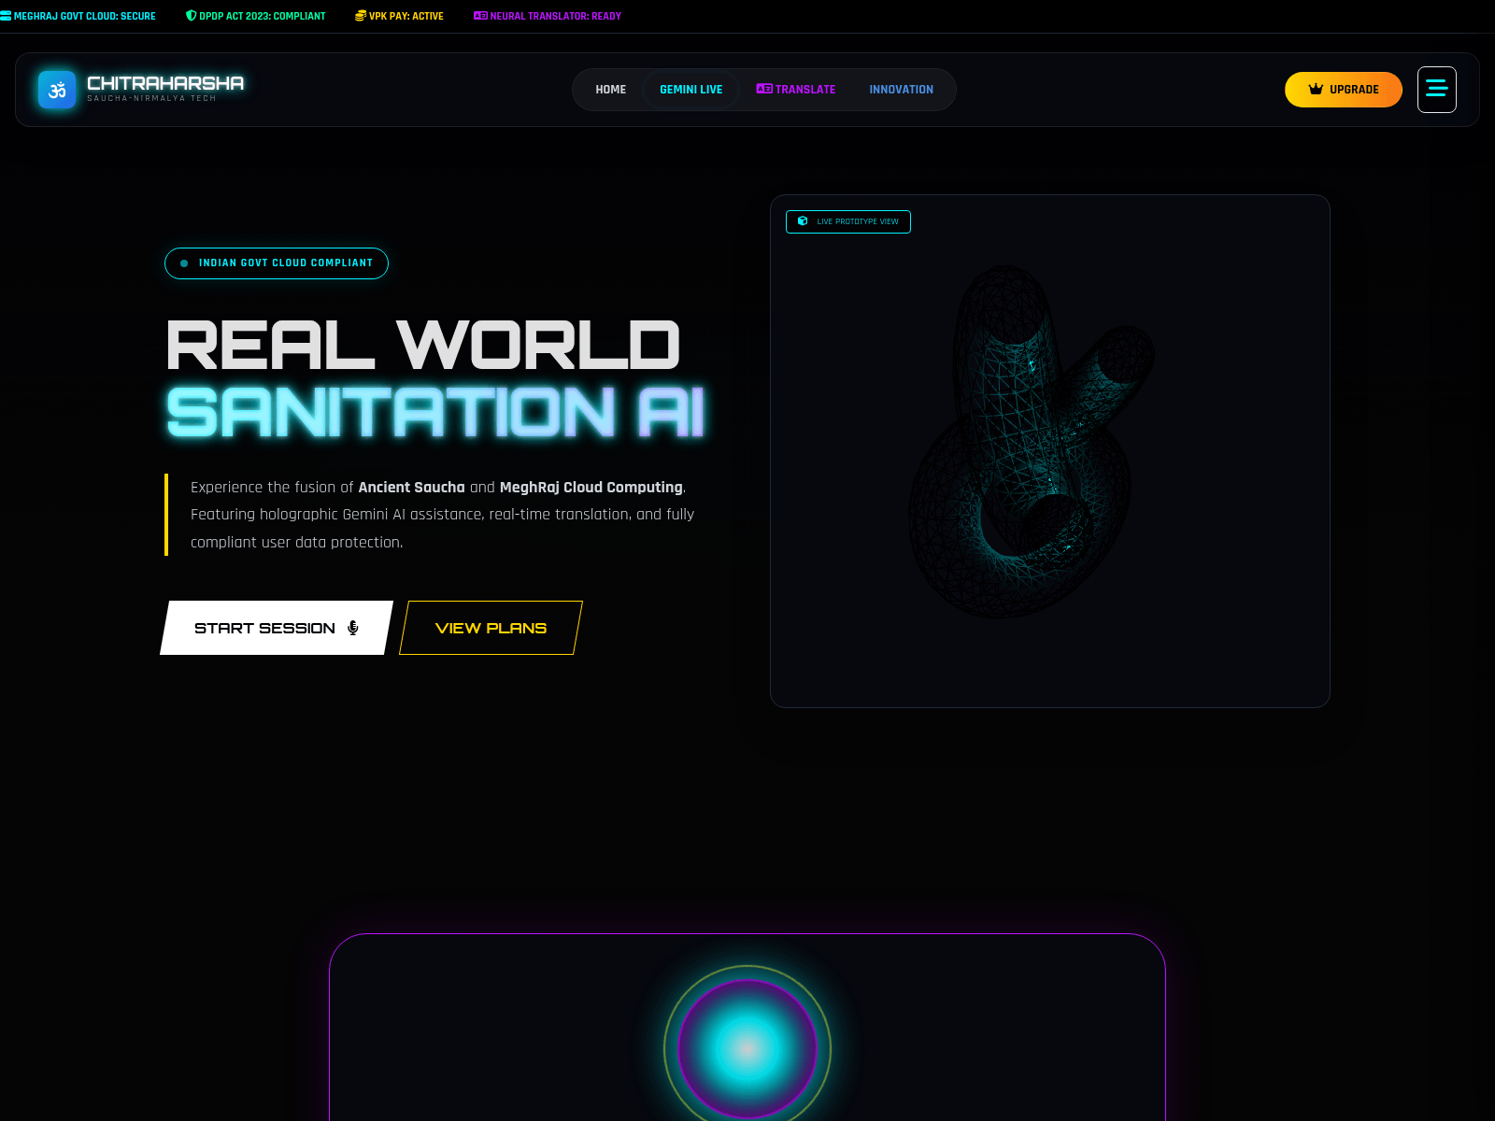Click the crown icon on Upgrade

(x=1316, y=90)
